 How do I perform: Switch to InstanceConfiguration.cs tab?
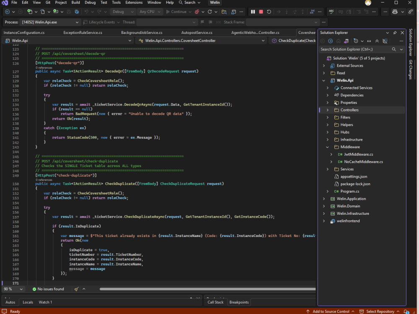pos(24,33)
